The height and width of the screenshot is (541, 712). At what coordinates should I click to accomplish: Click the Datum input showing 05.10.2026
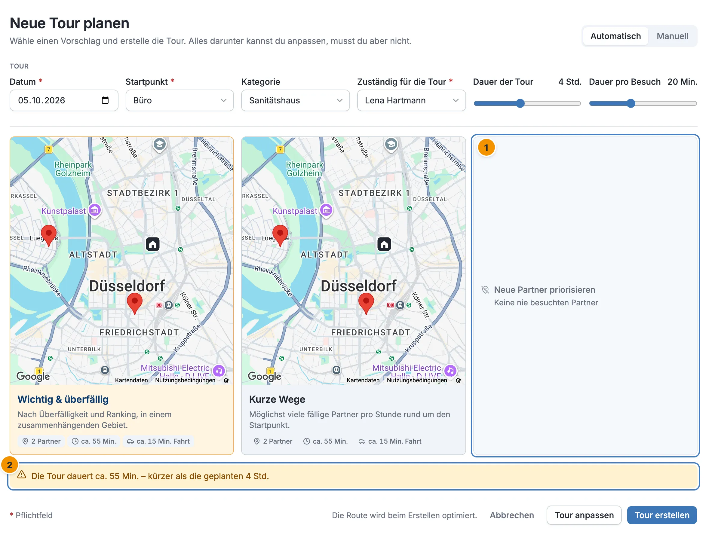tap(64, 100)
